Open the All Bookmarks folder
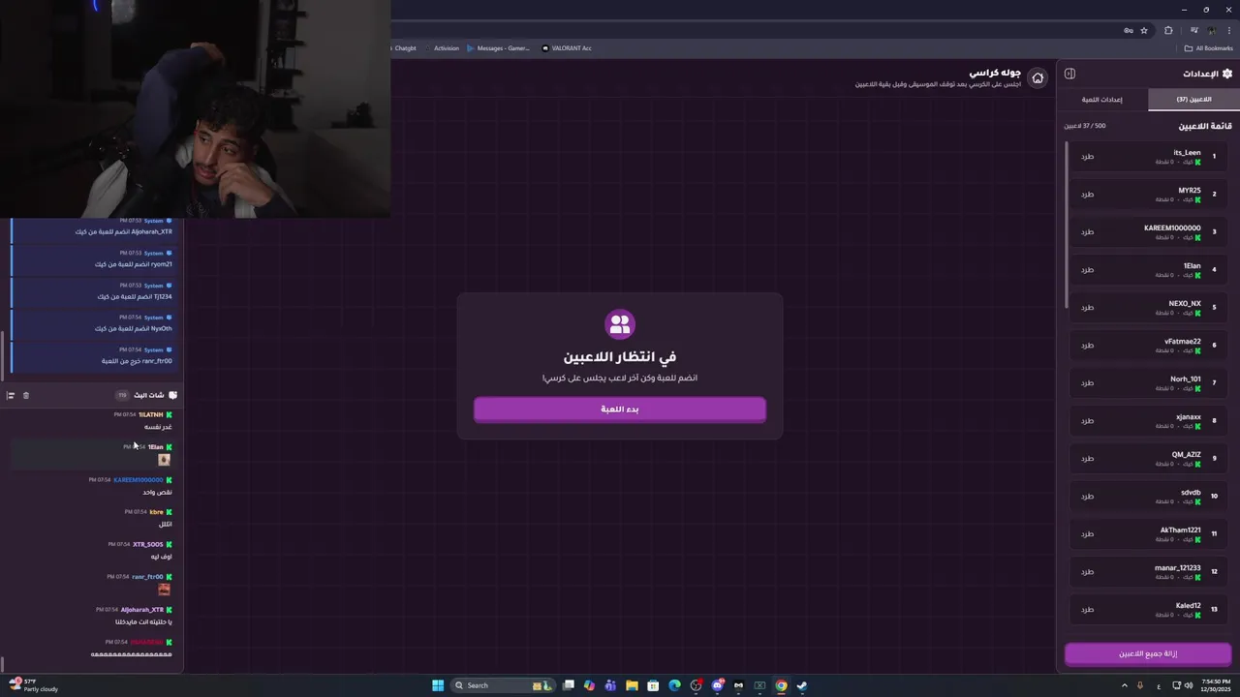The height and width of the screenshot is (697, 1240). (x=1209, y=48)
